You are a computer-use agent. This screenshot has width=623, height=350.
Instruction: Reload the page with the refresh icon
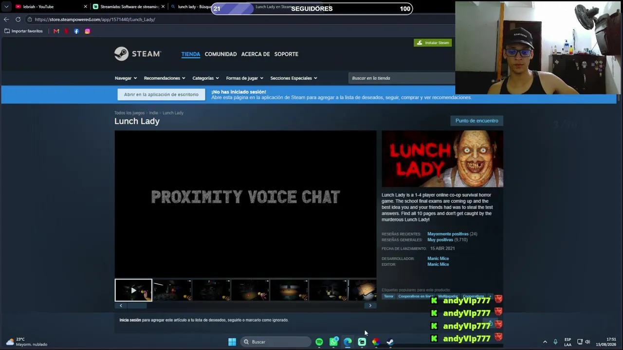pos(18,19)
